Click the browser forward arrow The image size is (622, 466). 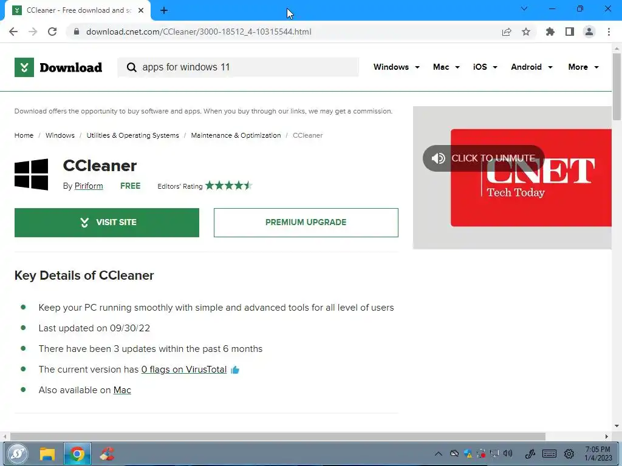click(33, 32)
